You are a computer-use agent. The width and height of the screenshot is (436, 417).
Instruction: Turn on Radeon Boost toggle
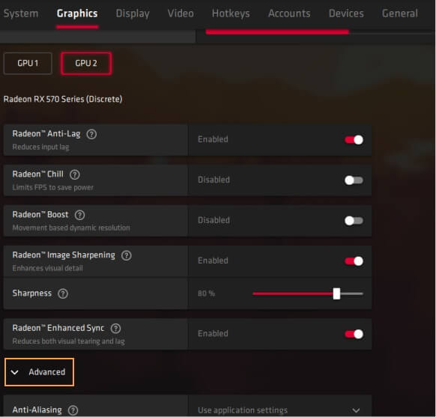coord(354,221)
